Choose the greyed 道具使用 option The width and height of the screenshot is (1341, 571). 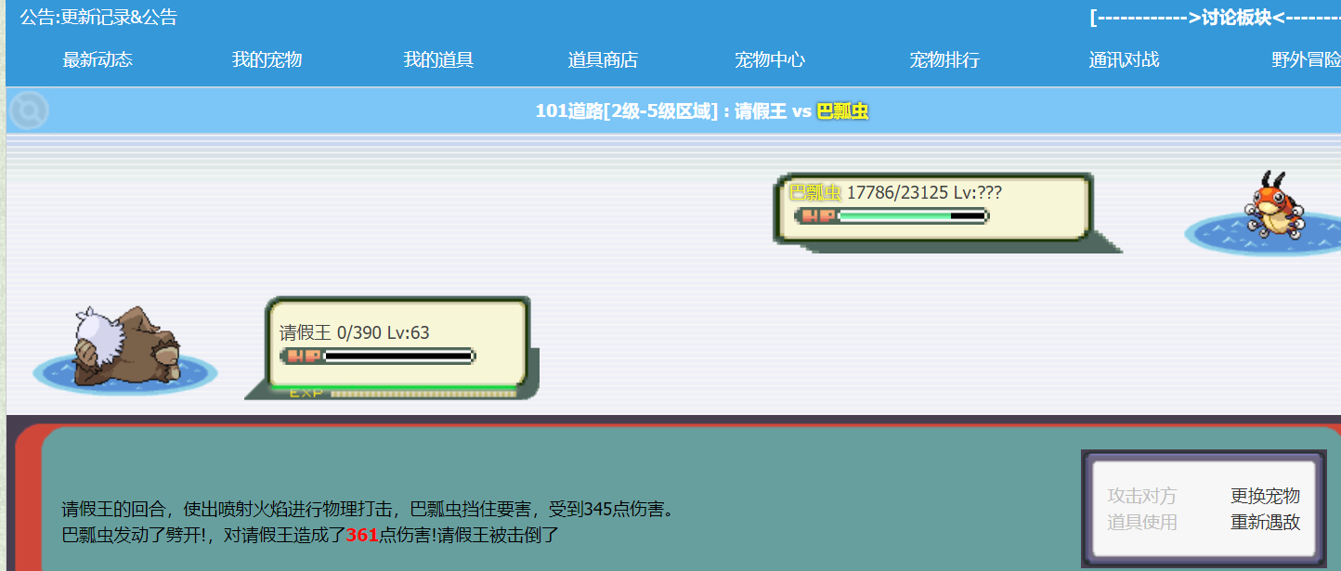click(x=1141, y=523)
